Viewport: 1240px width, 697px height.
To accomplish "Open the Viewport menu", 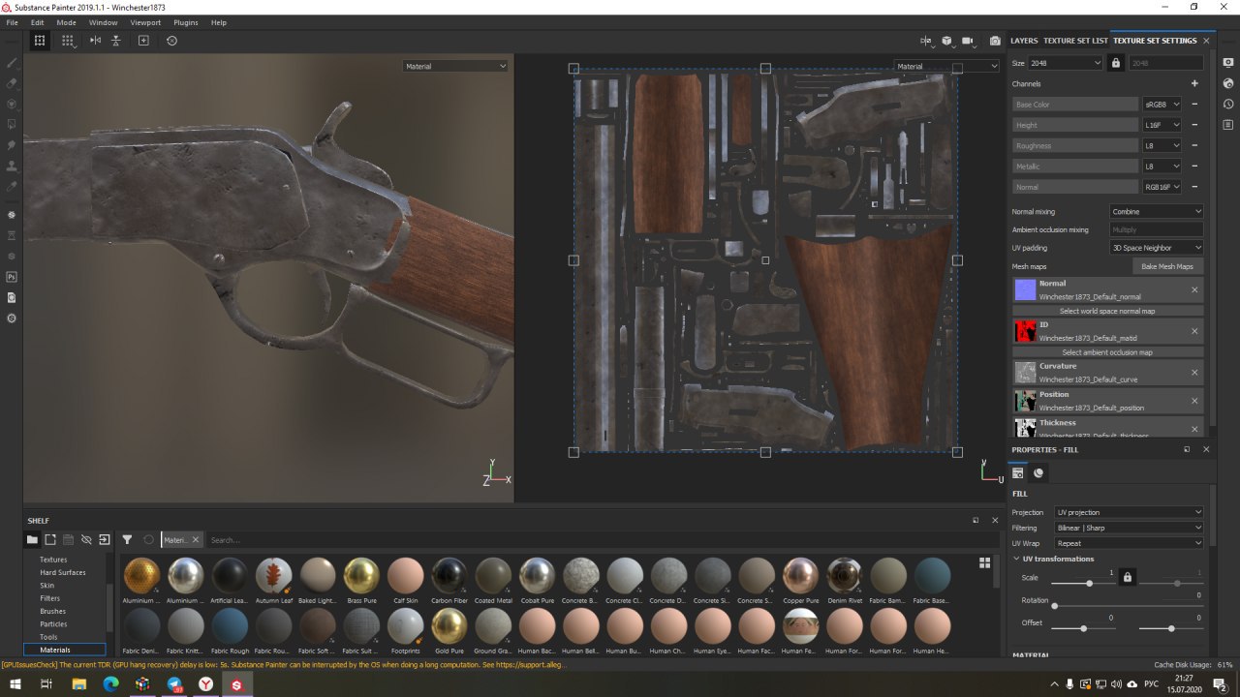I will [x=145, y=22].
